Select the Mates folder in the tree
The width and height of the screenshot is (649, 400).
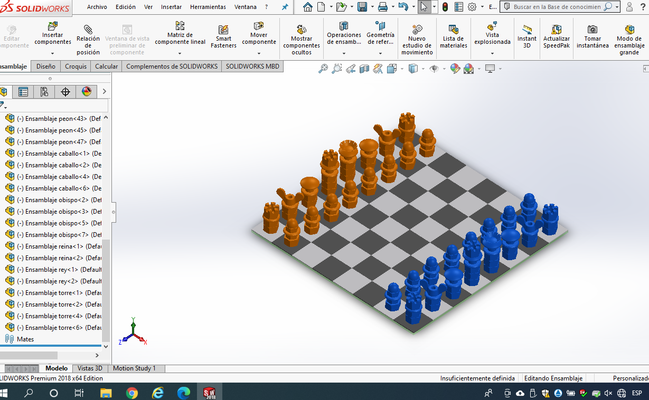click(20, 339)
